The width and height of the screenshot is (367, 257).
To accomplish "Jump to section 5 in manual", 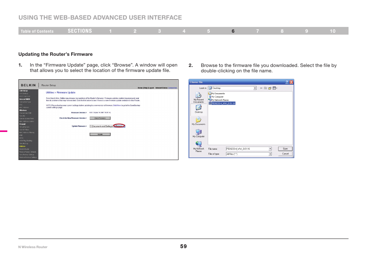I will 209,31.
